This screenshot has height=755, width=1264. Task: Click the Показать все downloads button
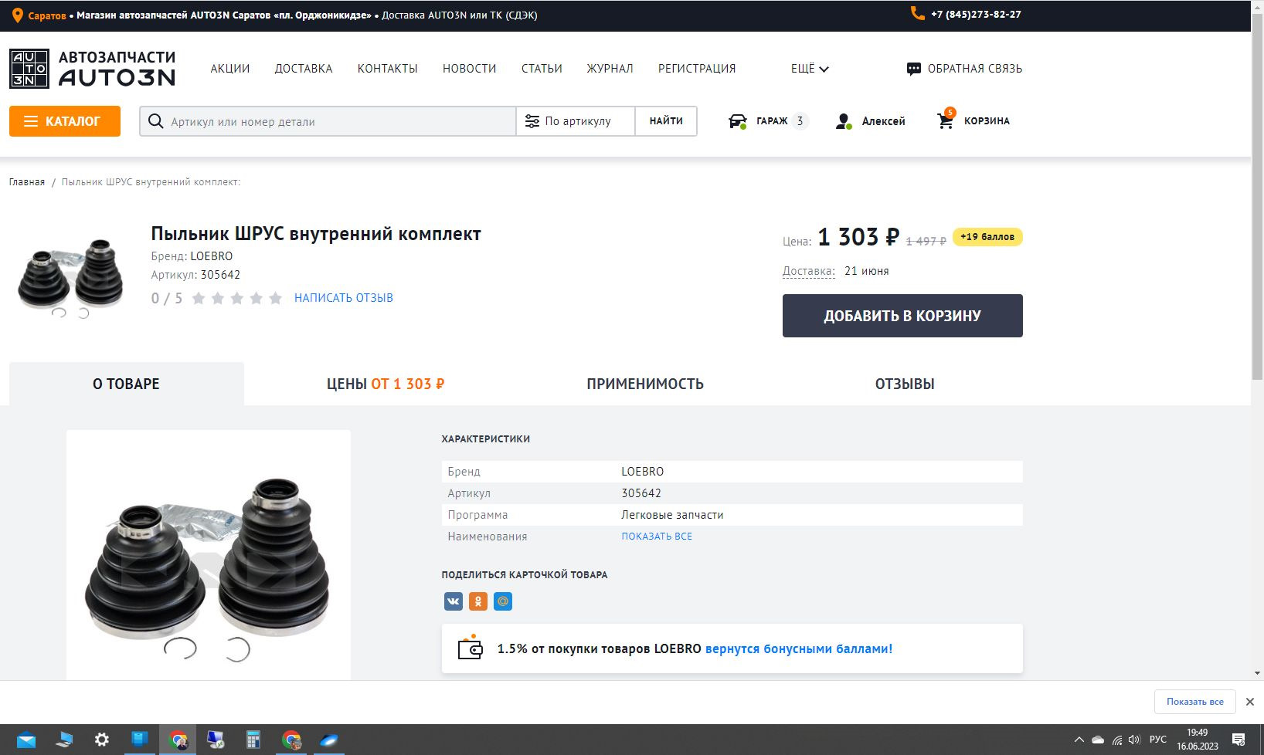pyautogui.click(x=1195, y=702)
